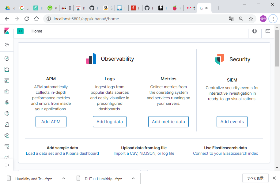
Task: Click the page vertical scrollbar thumb
Action: click(277, 48)
